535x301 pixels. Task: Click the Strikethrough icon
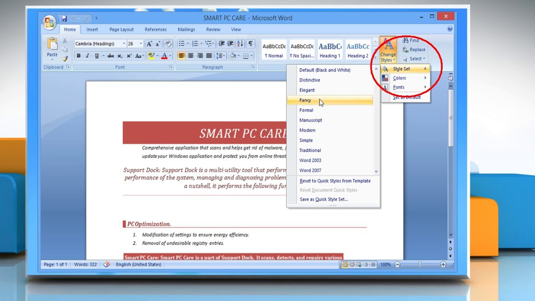[111, 56]
